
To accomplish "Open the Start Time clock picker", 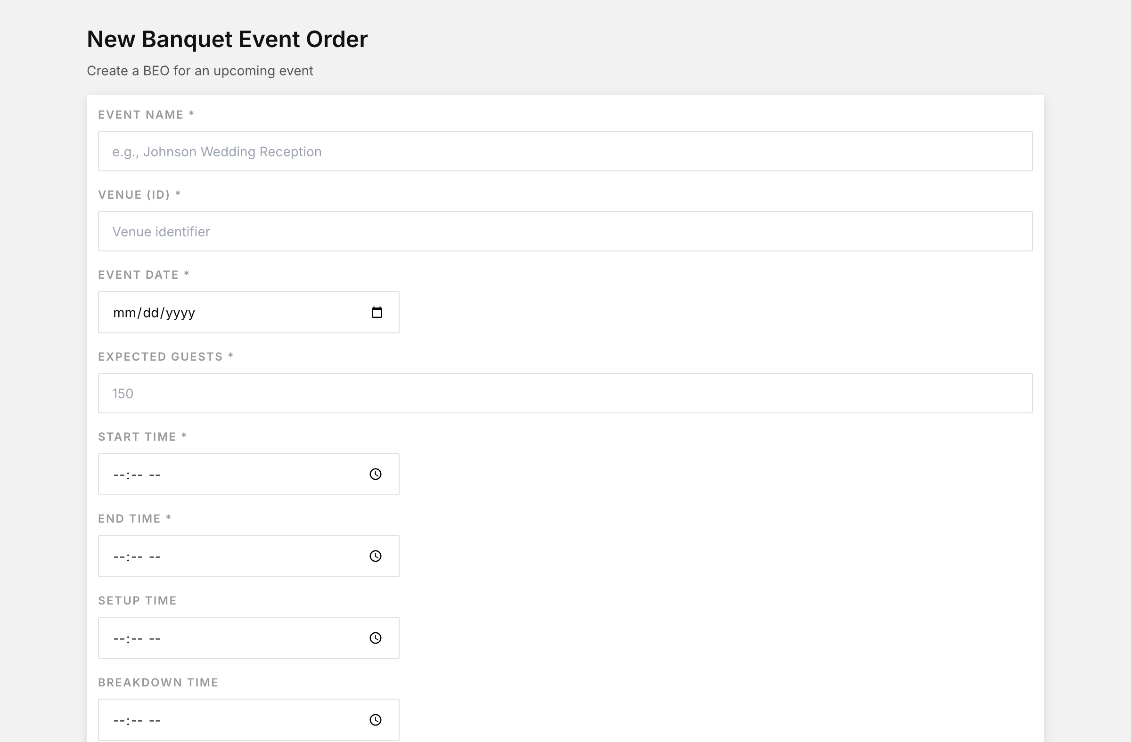I will click(x=376, y=474).
